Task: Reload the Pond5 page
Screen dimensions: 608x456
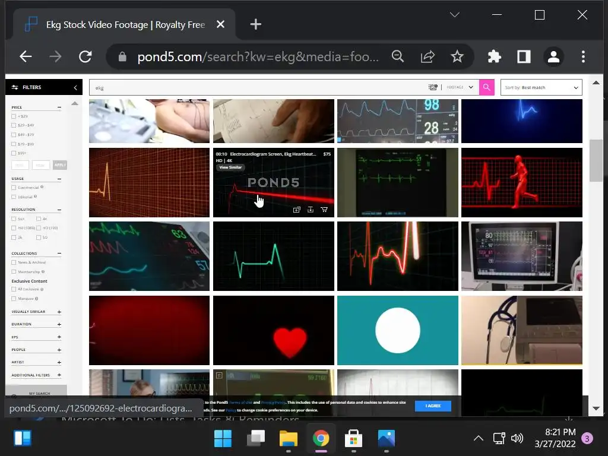Action: point(85,56)
